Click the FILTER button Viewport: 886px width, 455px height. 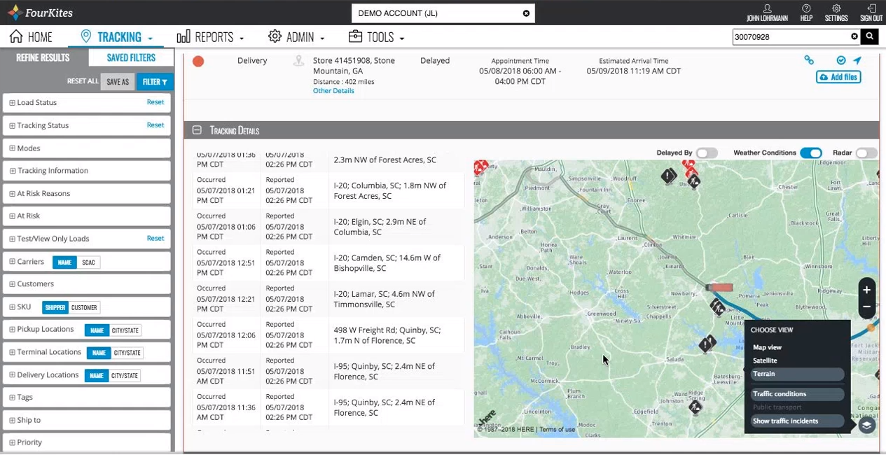[155, 82]
